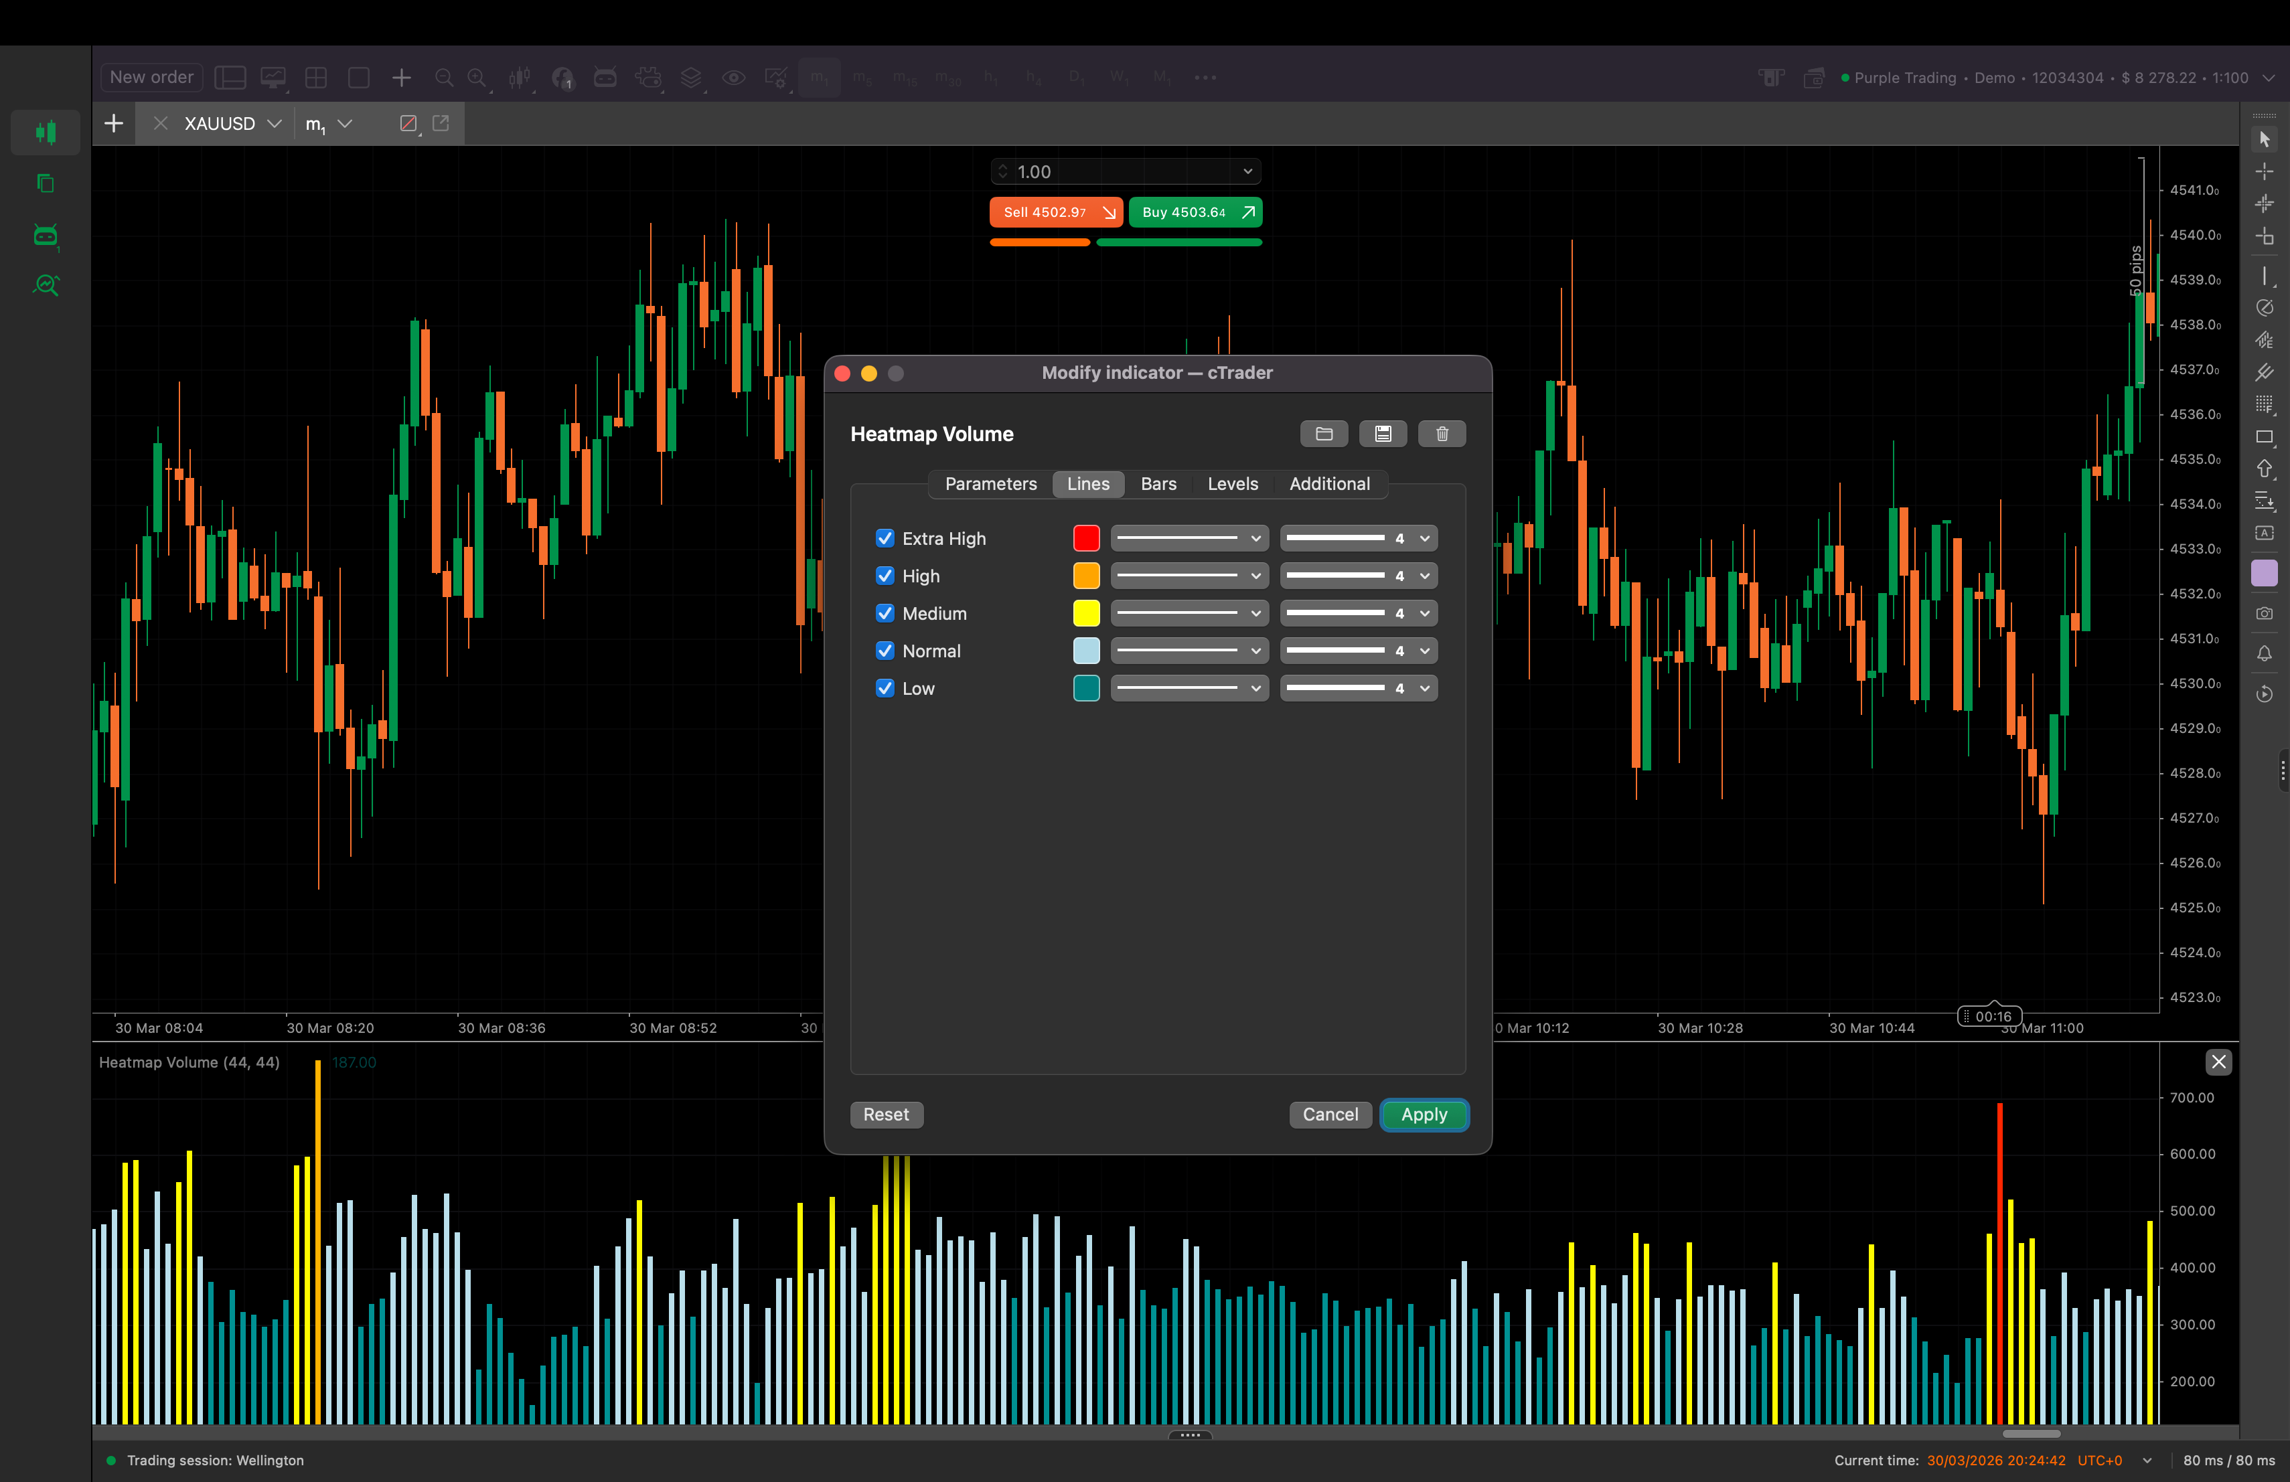Open price alerts via the bell icon
Screen dimensions: 2290x1482
tap(2264, 654)
